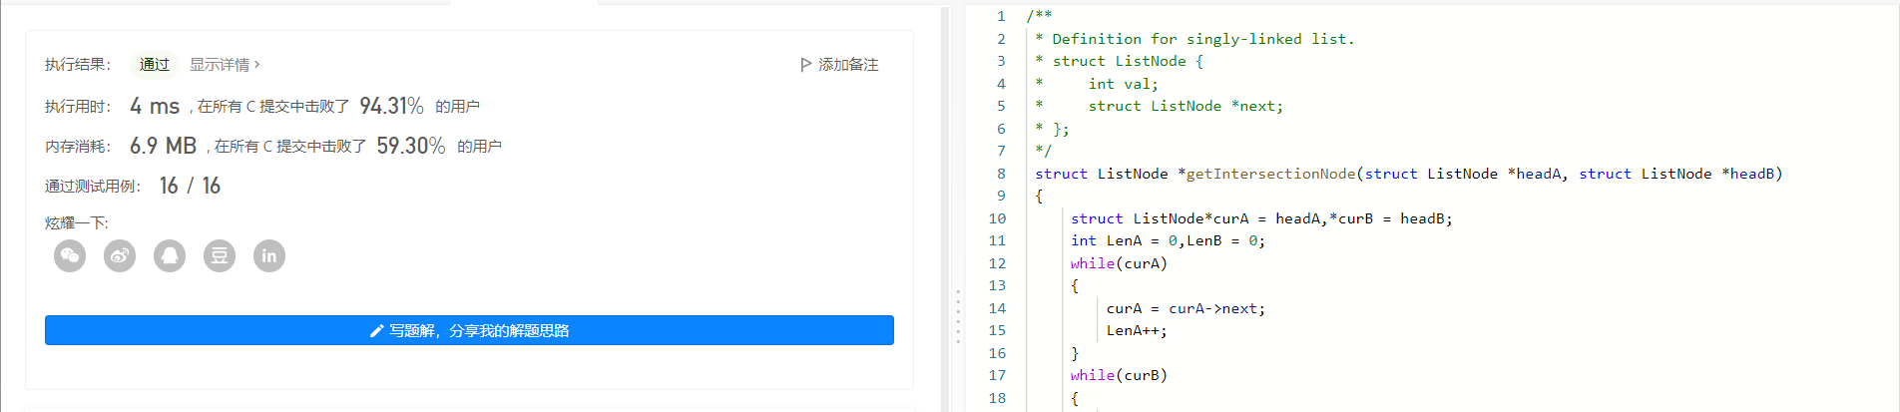Click the 'while(curB)' code line
This screenshot has width=1900, height=412.
coord(1119,375)
